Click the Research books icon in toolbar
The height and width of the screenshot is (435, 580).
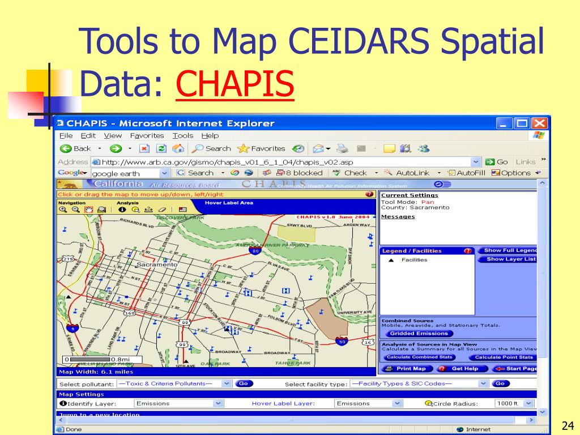click(406, 149)
